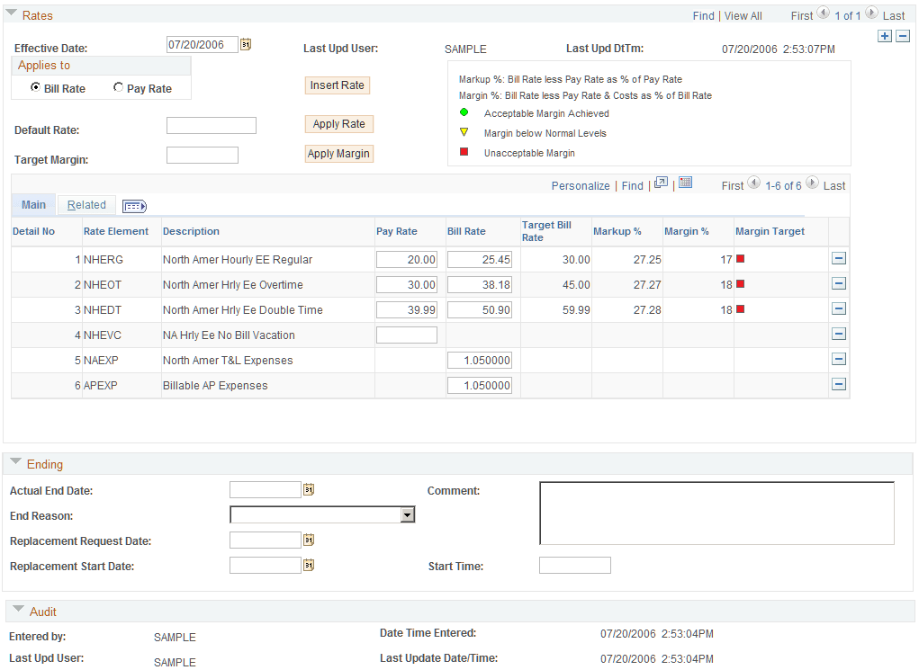Select the Bill Rate radio button

[35, 86]
